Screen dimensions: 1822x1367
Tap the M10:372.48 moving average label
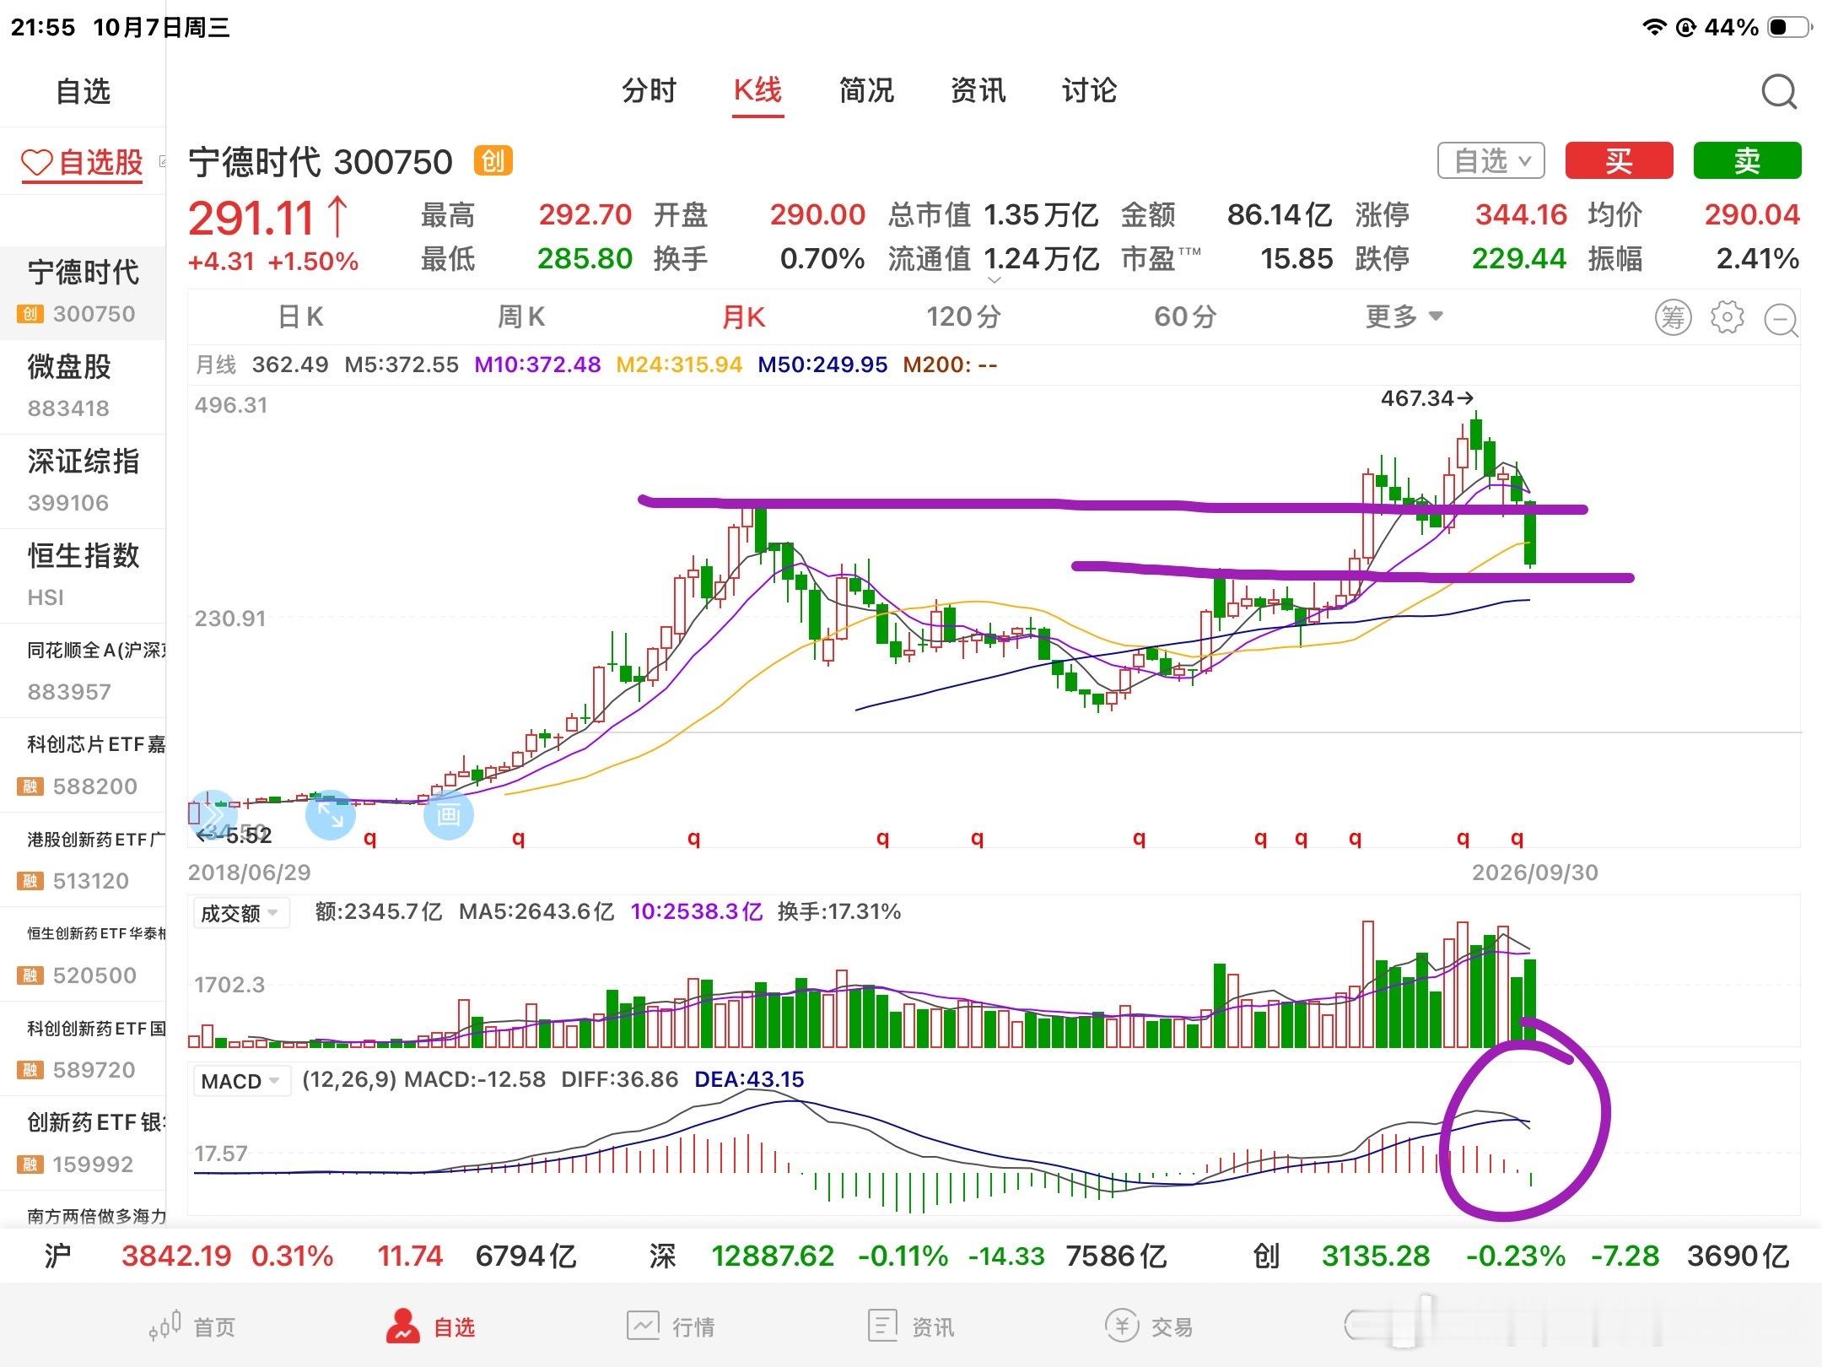[537, 365]
